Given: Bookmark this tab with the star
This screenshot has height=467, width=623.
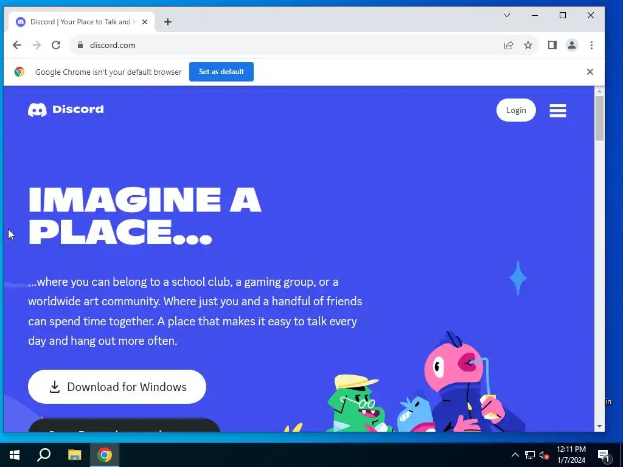Looking at the screenshot, I should point(527,45).
